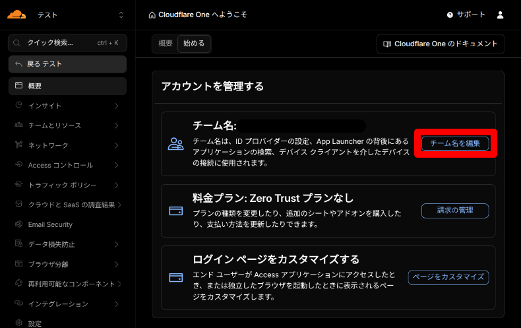Image resolution: width=521 pixels, height=328 pixels.
Task: Expand the インテグレーション chevron
Action: click(x=117, y=304)
